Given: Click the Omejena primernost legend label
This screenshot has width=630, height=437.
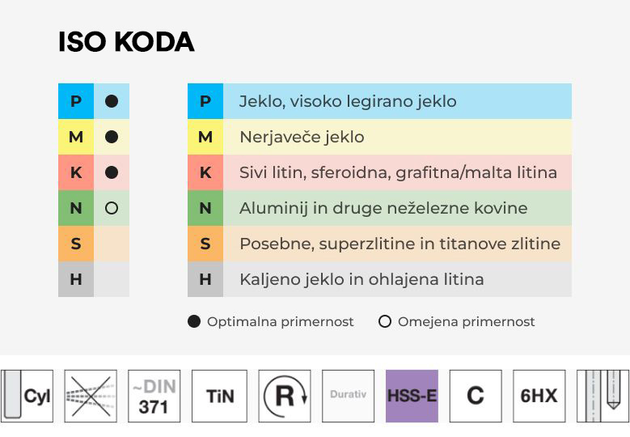Looking at the screenshot, I should [x=466, y=322].
